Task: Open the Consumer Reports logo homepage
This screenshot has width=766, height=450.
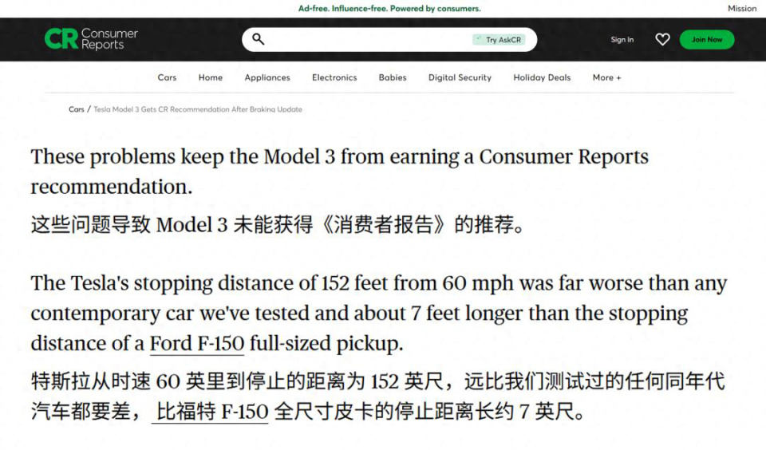Action: [x=91, y=39]
